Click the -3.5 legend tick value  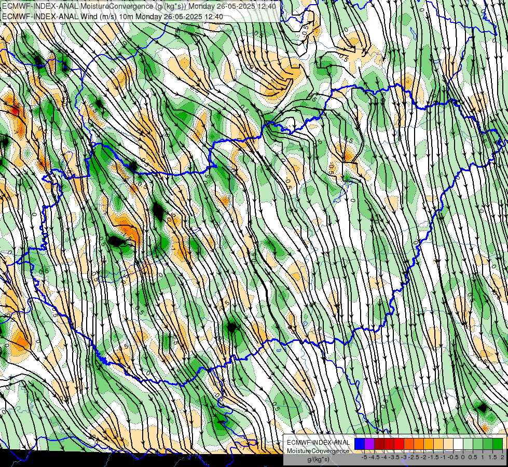394,457
